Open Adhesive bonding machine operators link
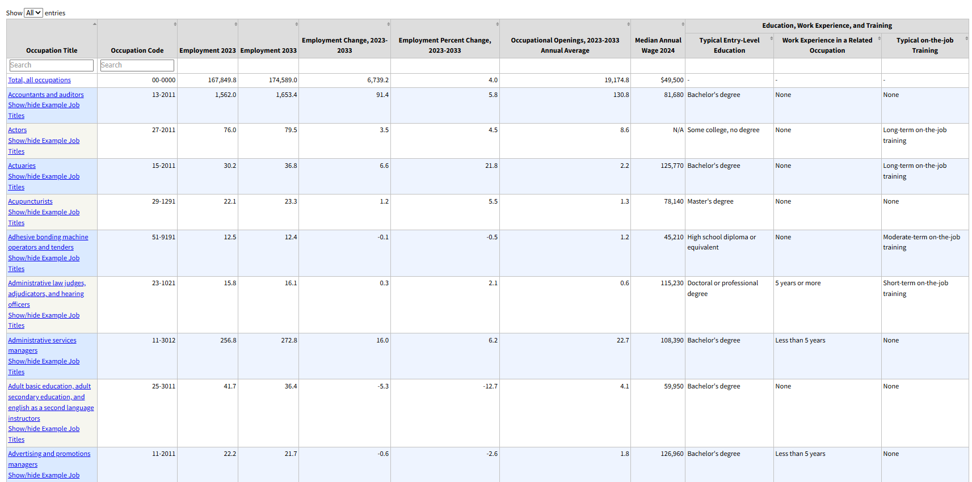The height and width of the screenshot is (482, 972). coord(48,242)
